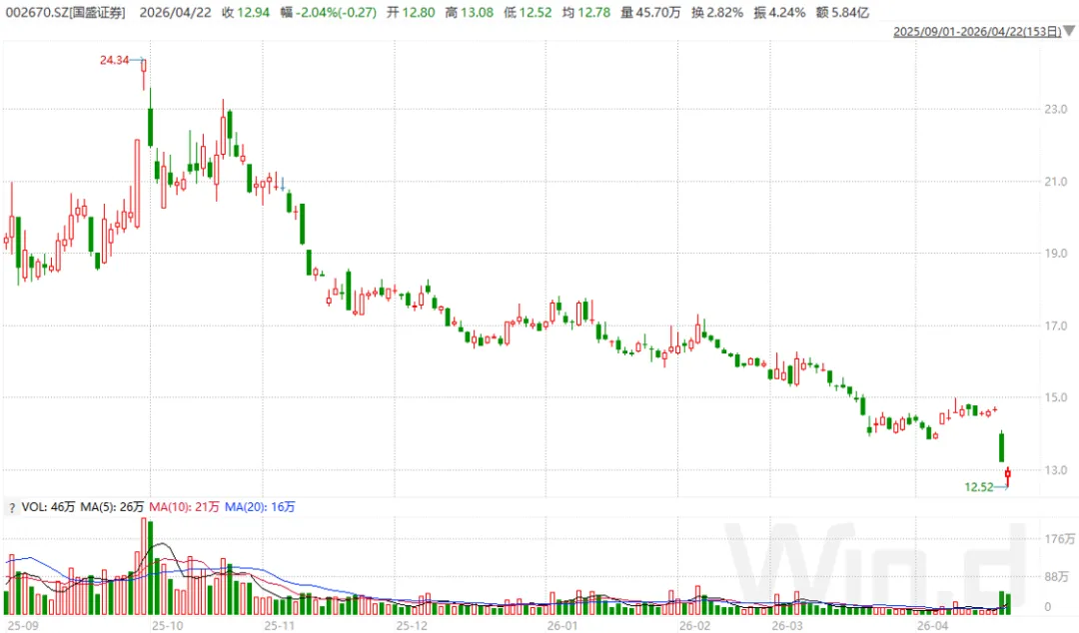Image resolution: width=1079 pixels, height=633 pixels.
Task: Click the 26-03 month label on time axis
Action: point(787,625)
